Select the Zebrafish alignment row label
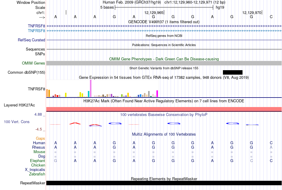 point(37,174)
